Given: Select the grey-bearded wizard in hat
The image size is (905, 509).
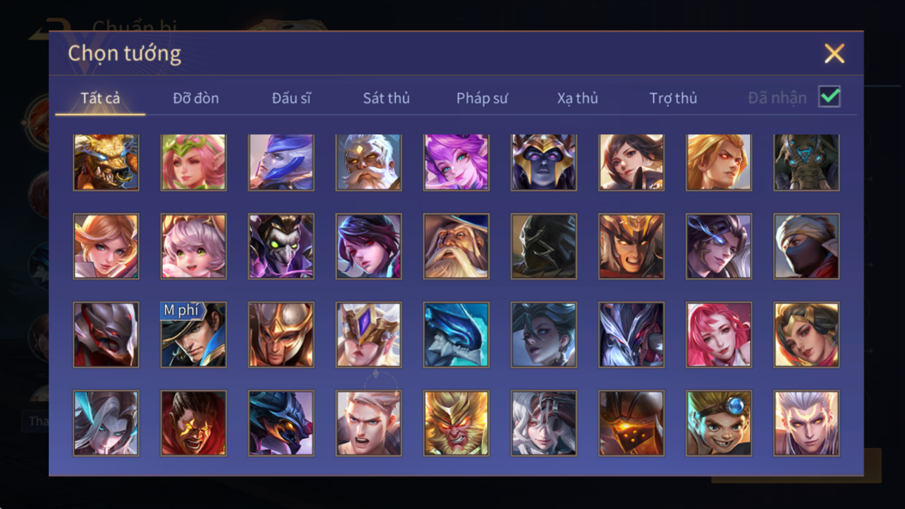Looking at the screenshot, I should [x=456, y=246].
